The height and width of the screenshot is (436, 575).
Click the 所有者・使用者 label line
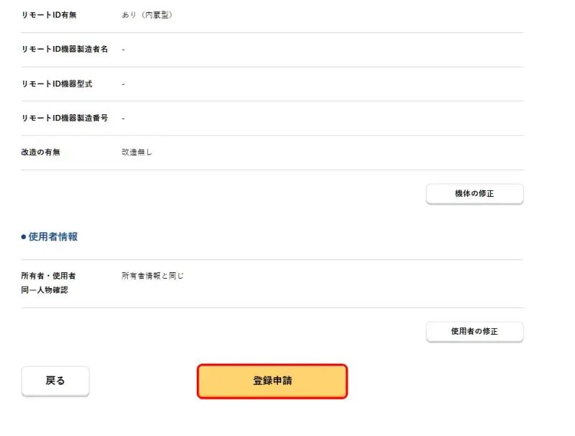49,276
